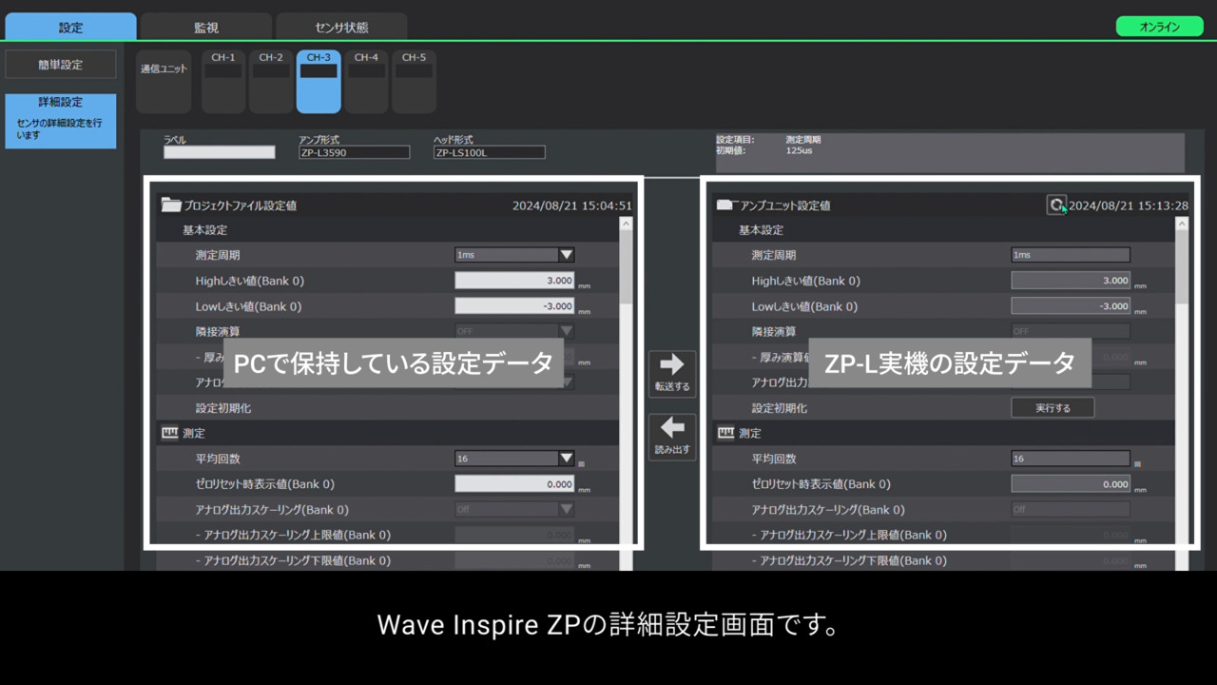
Task: Click the プロジェクトファイル設定値 header text
Action: coord(241,205)
